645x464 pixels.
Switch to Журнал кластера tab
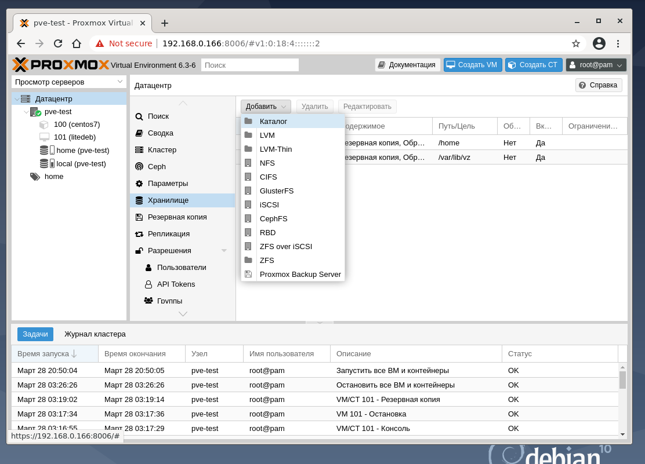95,334
